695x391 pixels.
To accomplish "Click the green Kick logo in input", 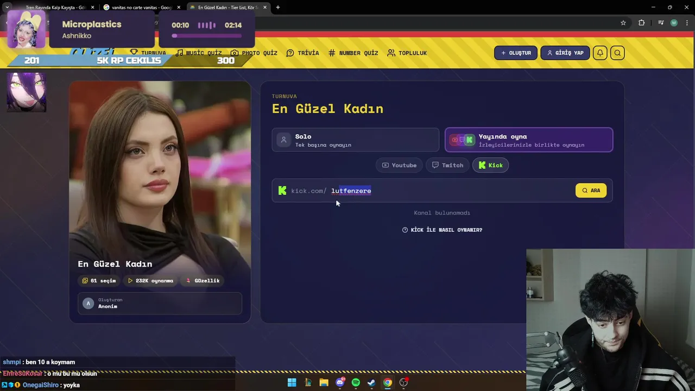I will [282, 191].
